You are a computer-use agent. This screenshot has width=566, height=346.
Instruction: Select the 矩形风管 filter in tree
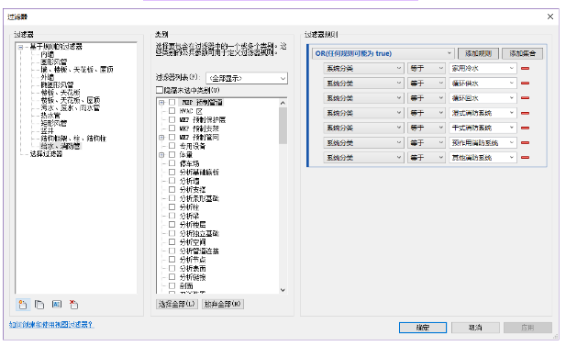click(x=54, y=123)
